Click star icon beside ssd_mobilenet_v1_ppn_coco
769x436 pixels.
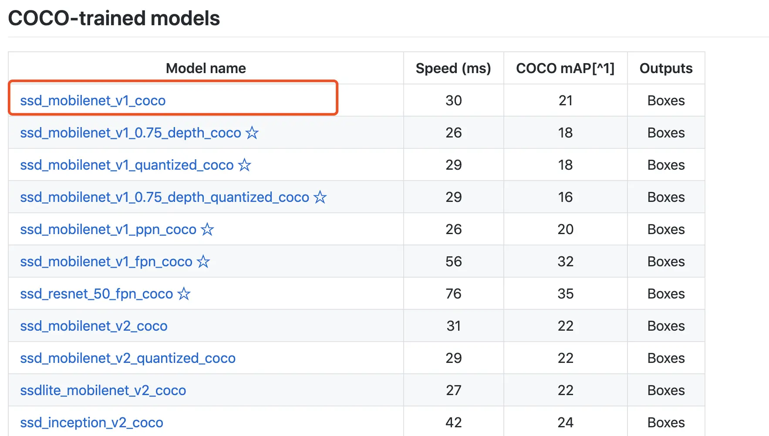pyautogui.click(x=207, y=229)
